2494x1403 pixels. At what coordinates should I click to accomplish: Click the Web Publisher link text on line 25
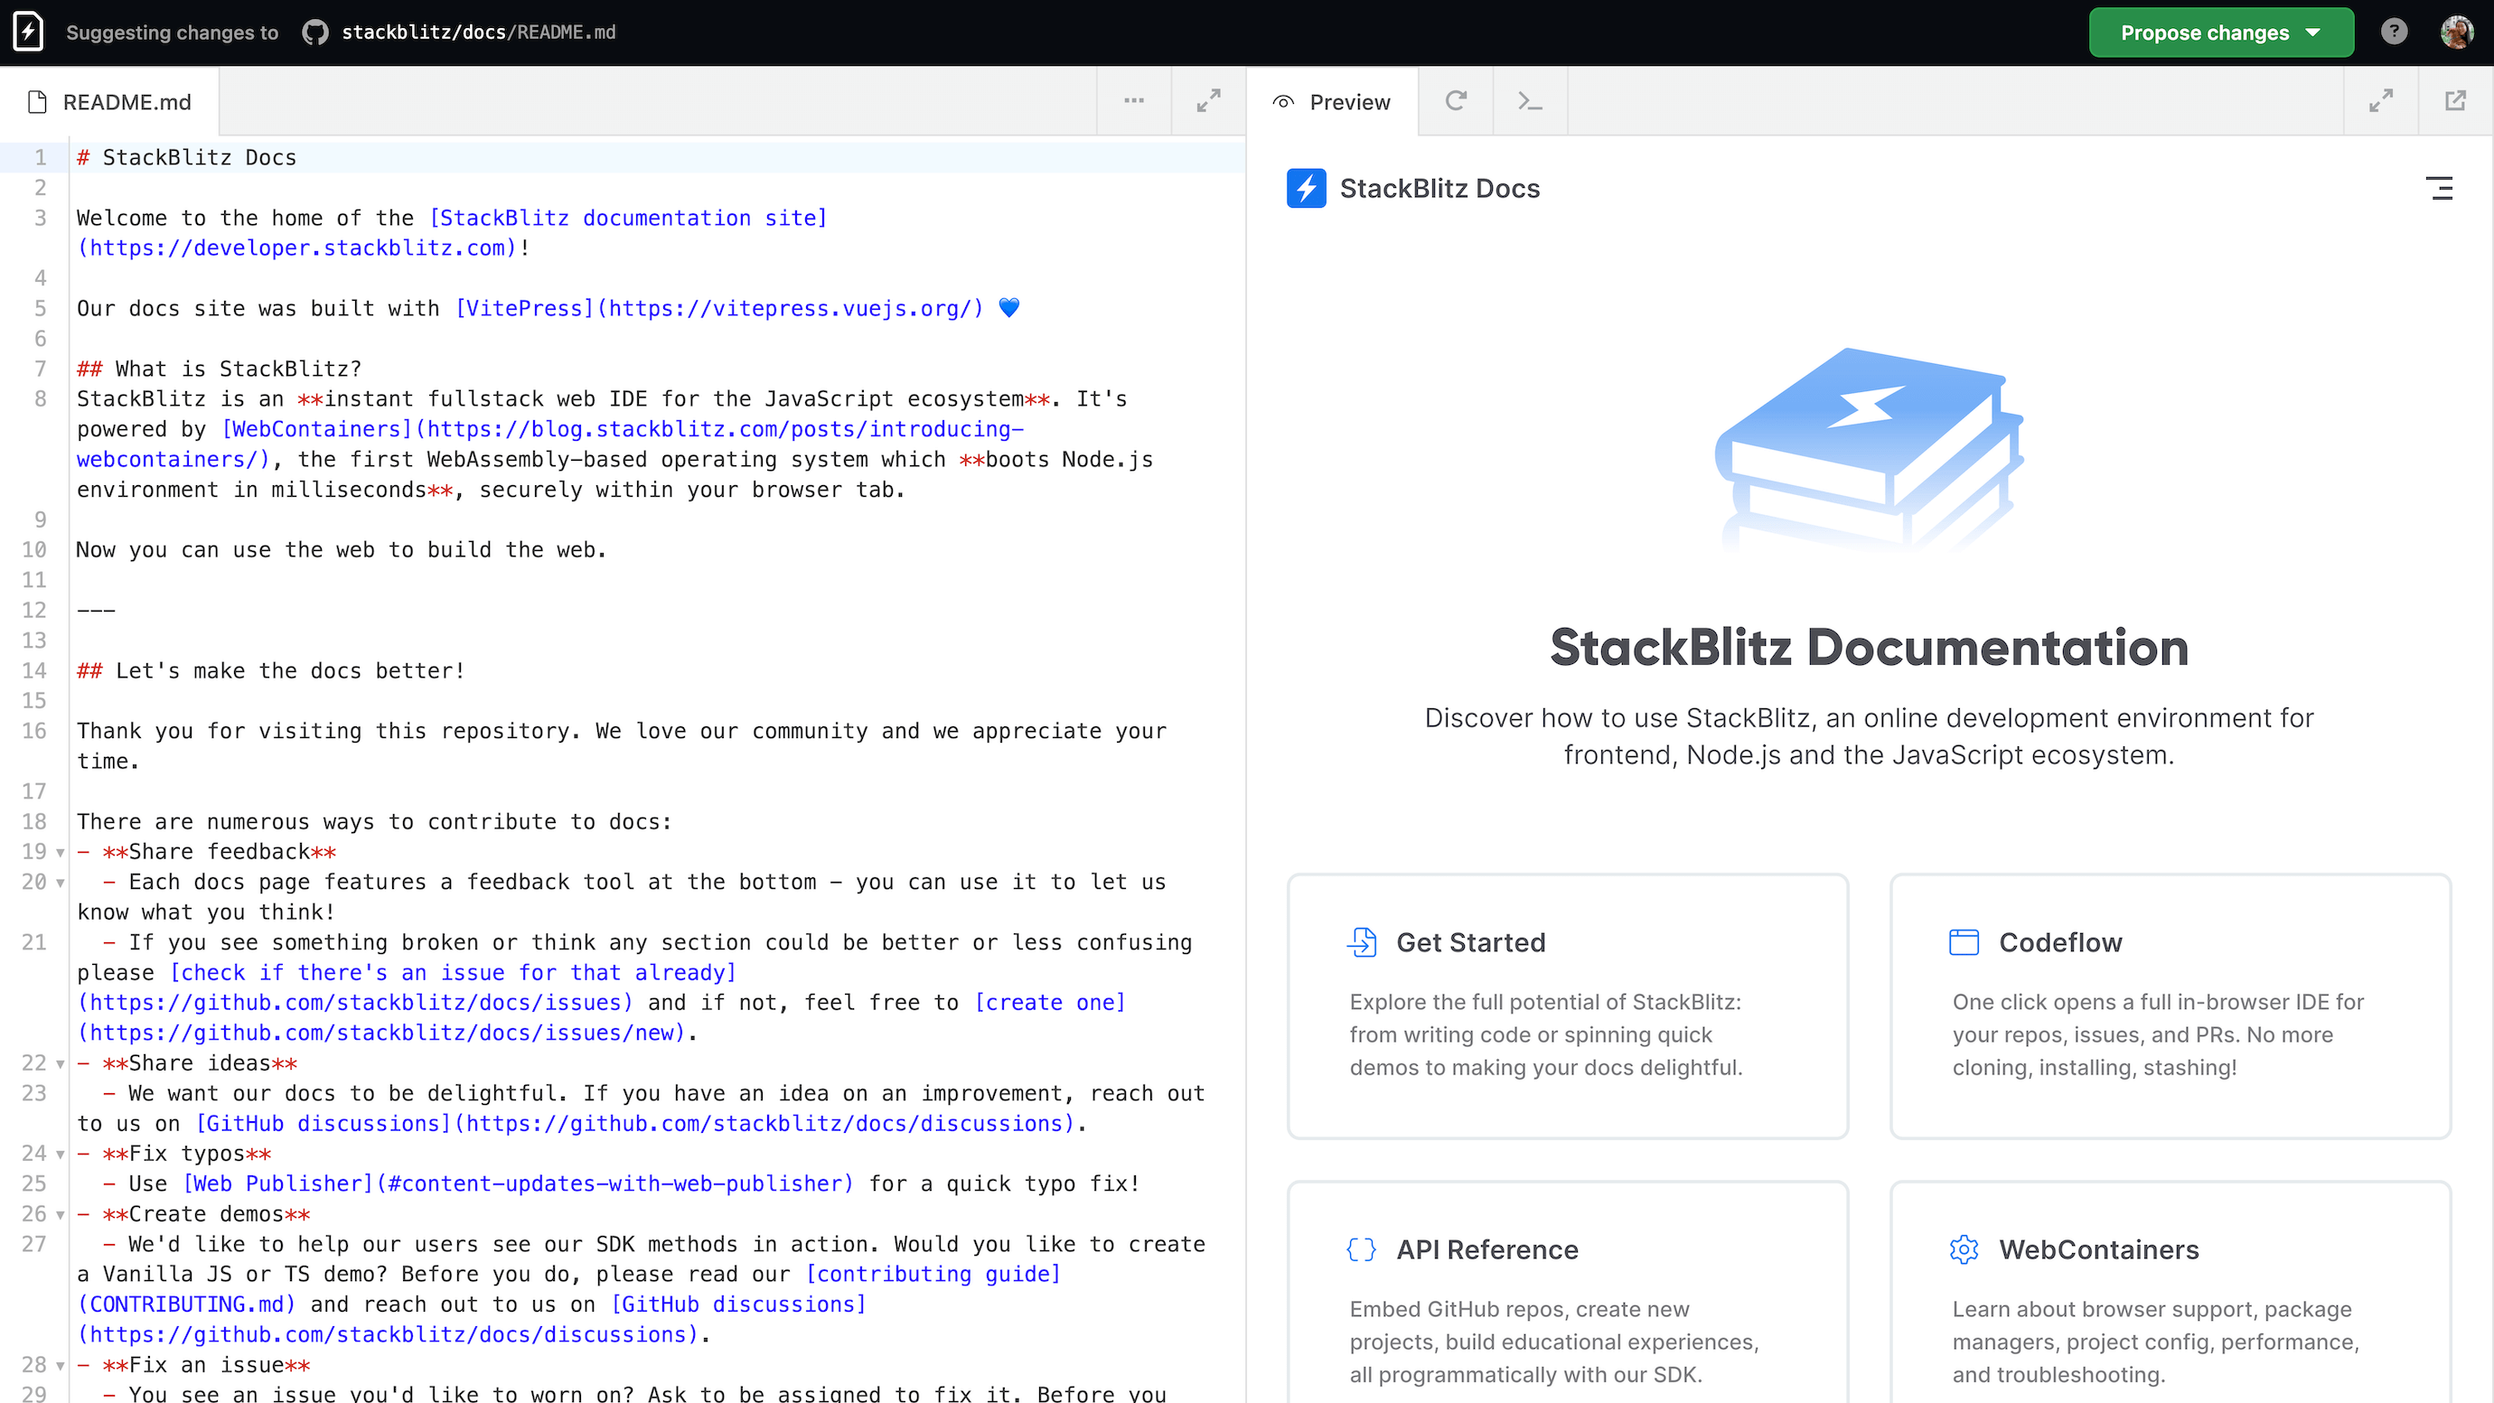point(278,1184)
